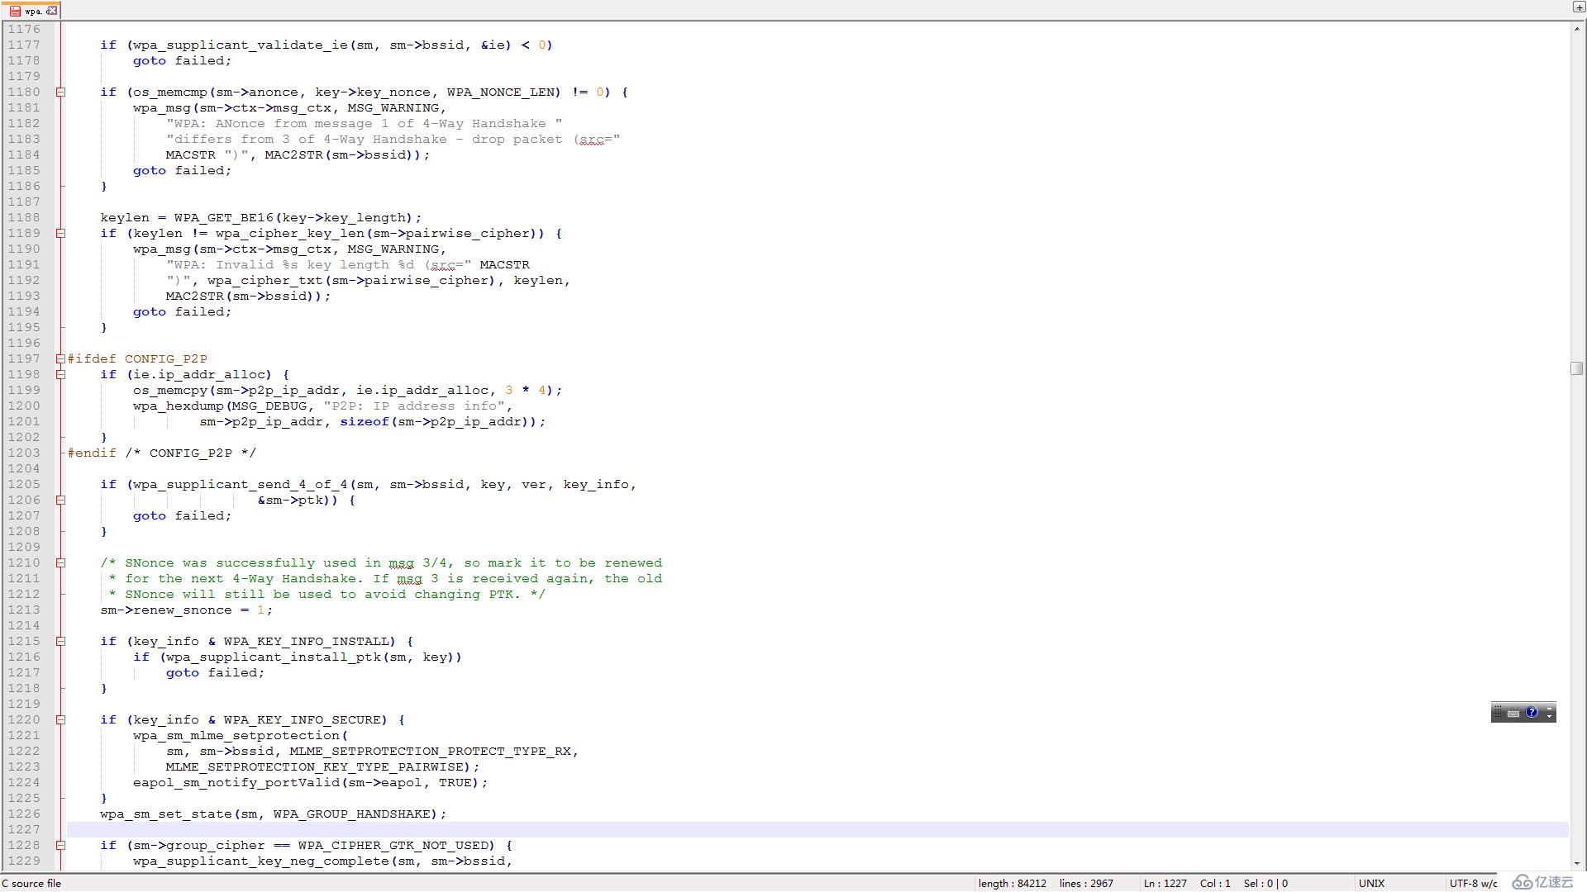Collapse the fold at line 1220

[x=60, y=719]
